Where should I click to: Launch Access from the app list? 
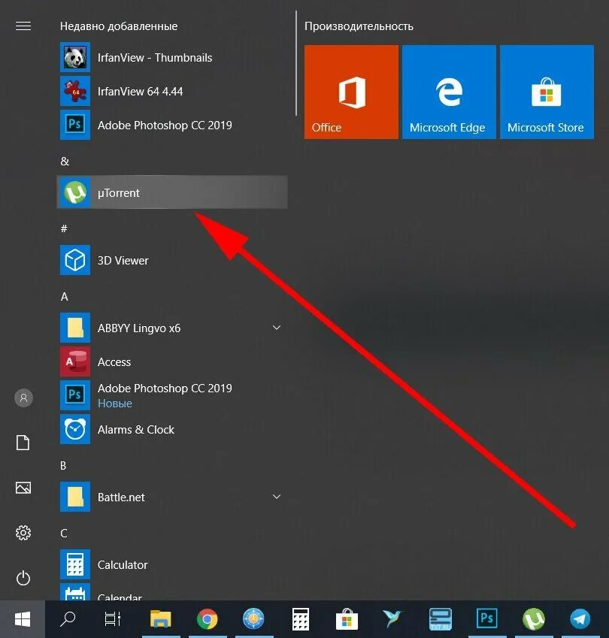pos(172,361)
